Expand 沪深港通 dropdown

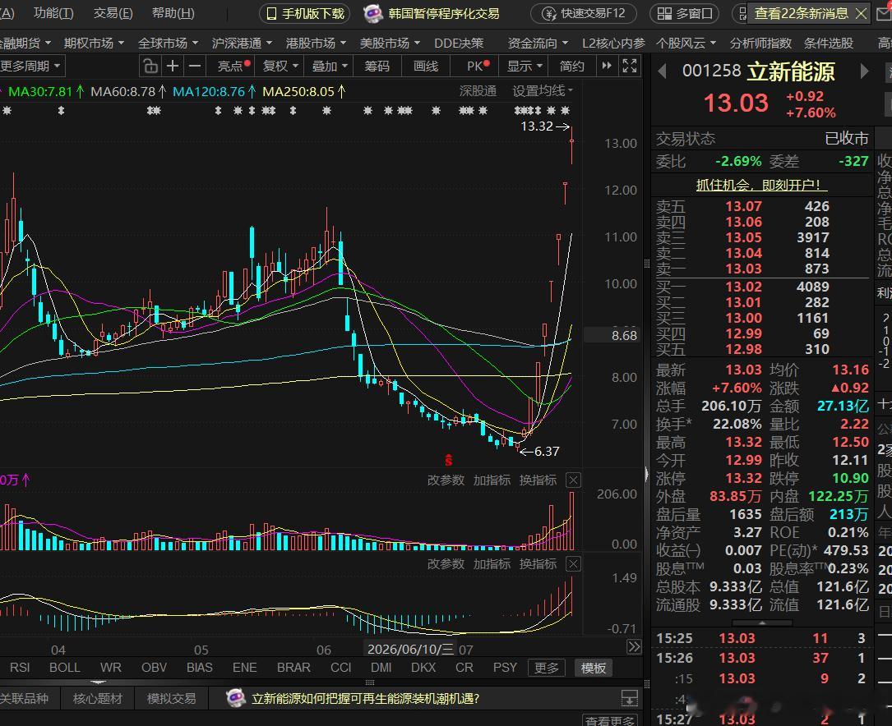242,44
